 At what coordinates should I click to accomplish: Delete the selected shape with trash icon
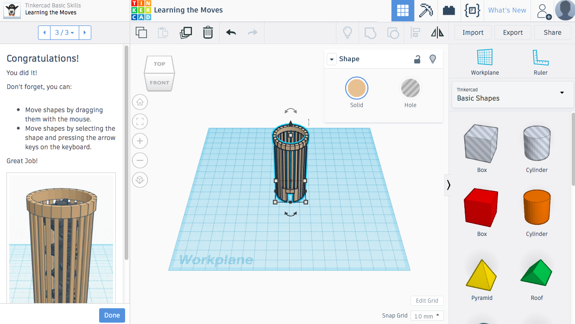tap(208, 32)
